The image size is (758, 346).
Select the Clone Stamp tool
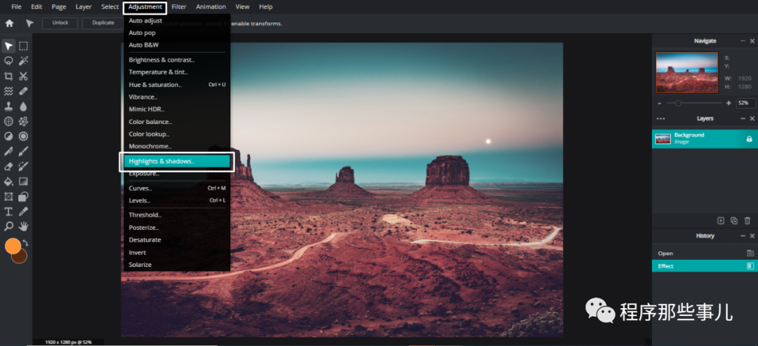click(8, 106)
